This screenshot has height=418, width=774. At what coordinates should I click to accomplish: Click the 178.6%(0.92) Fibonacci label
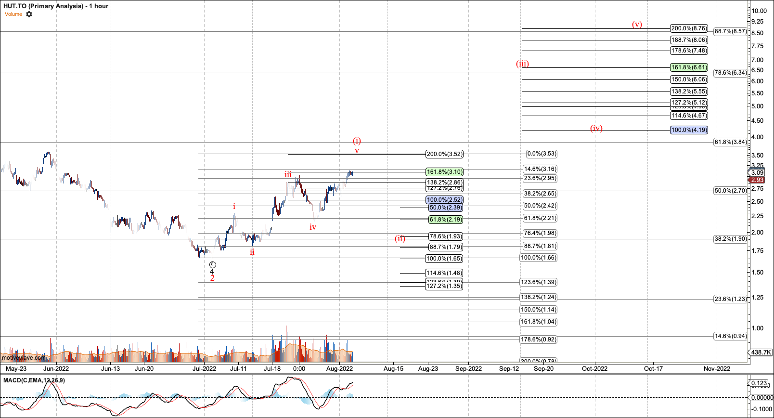click(x=539, y=340)
